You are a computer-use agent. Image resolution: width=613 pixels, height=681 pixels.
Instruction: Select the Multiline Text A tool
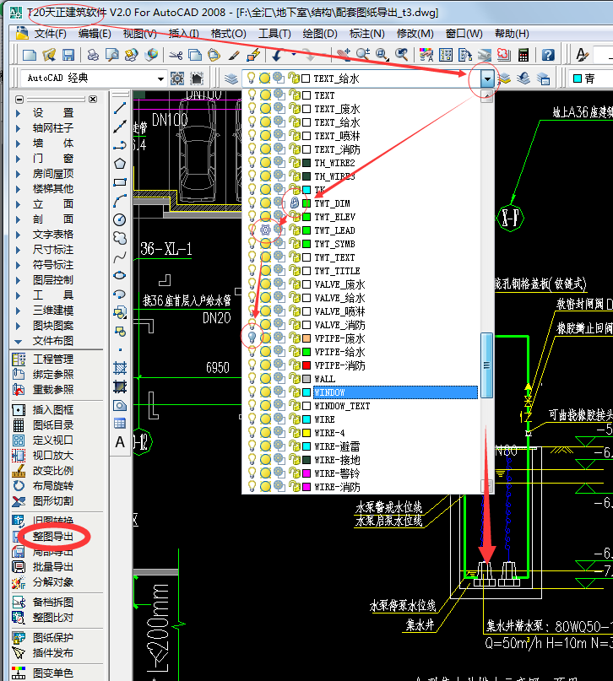[x=120, y=442]
